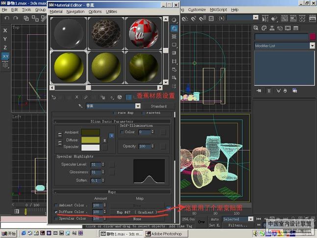Open the Modifier List dropdown
317x238 pixels.
[x=312, y=46]
